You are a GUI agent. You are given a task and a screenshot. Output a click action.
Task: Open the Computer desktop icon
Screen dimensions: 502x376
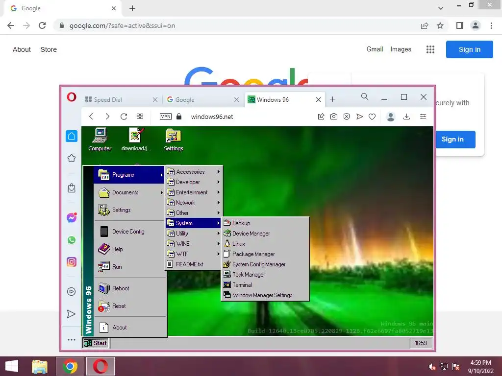click(x=100, y=140)
